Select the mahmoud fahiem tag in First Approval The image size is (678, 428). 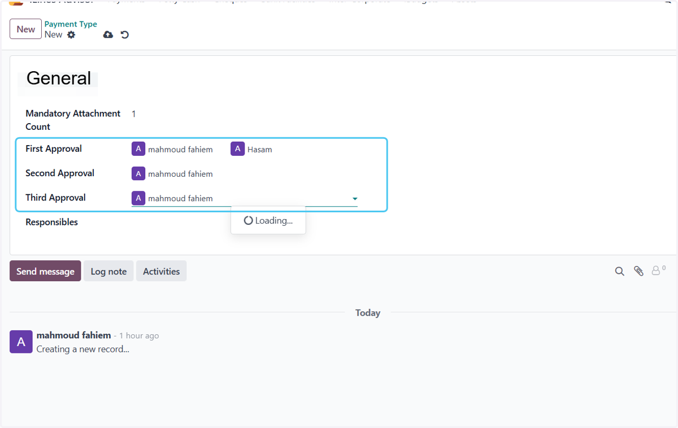pos(172,149)
